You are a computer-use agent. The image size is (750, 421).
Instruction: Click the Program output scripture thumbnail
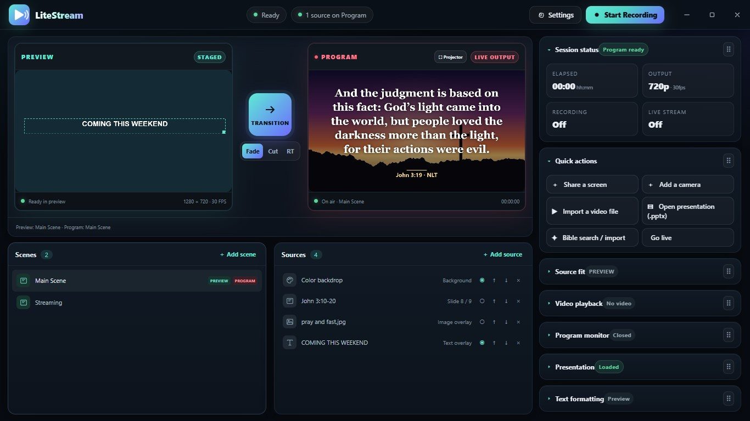[x=417, y=131]
